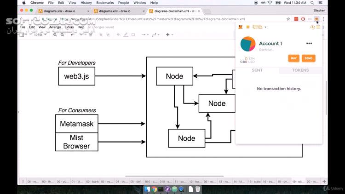Image resolution: width=345 pixels, height=194 pixels.
Task: Click the orange BUY button
Action: tap(294, 58)
